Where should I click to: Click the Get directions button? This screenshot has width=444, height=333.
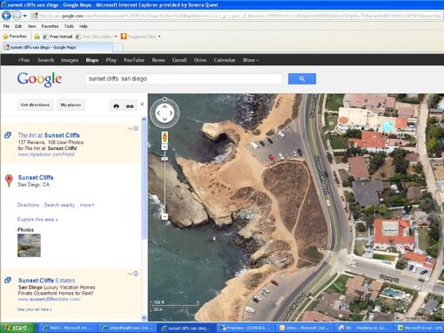click(x=35, y=105)
